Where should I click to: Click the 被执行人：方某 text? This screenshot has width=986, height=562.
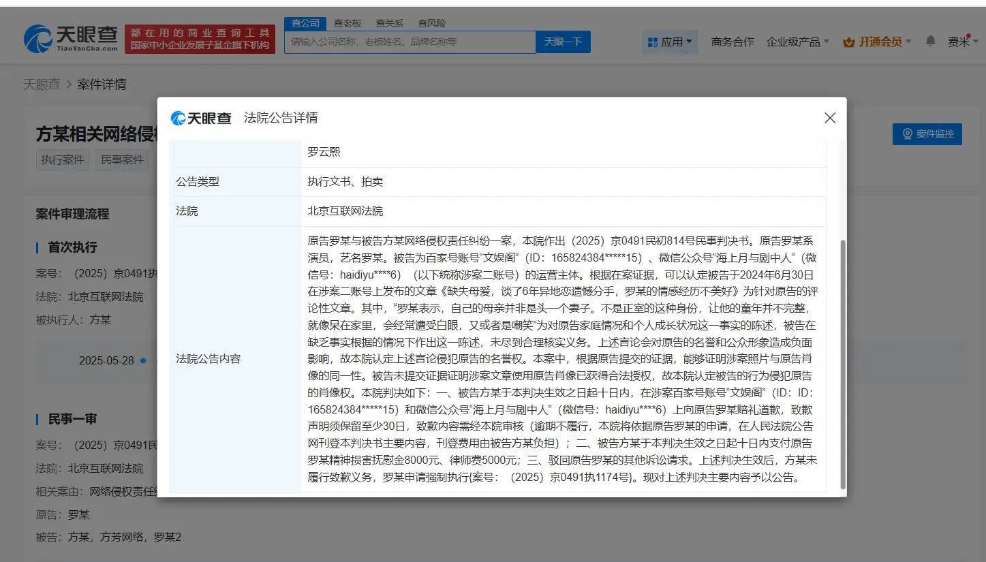coord(73,319)
